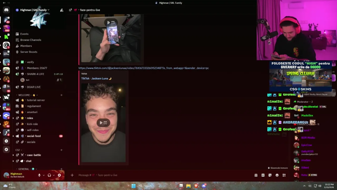
Task: Click Highman user avatar in user panel
Action: coord(6,175)
